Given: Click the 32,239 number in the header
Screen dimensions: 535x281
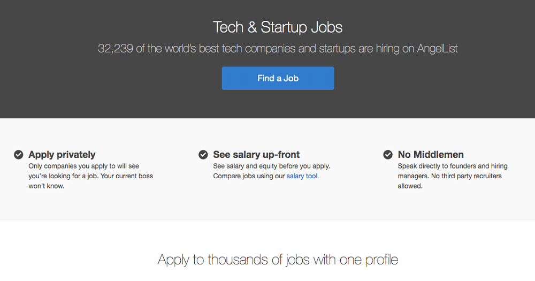Looking at the screenshot, I should pyautogui.click(x=114, y=49).
